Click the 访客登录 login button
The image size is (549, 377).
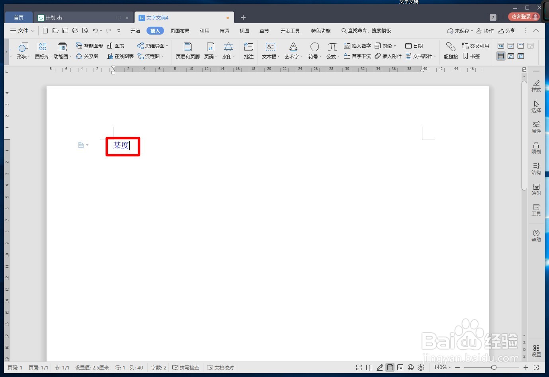pos(524,17)
